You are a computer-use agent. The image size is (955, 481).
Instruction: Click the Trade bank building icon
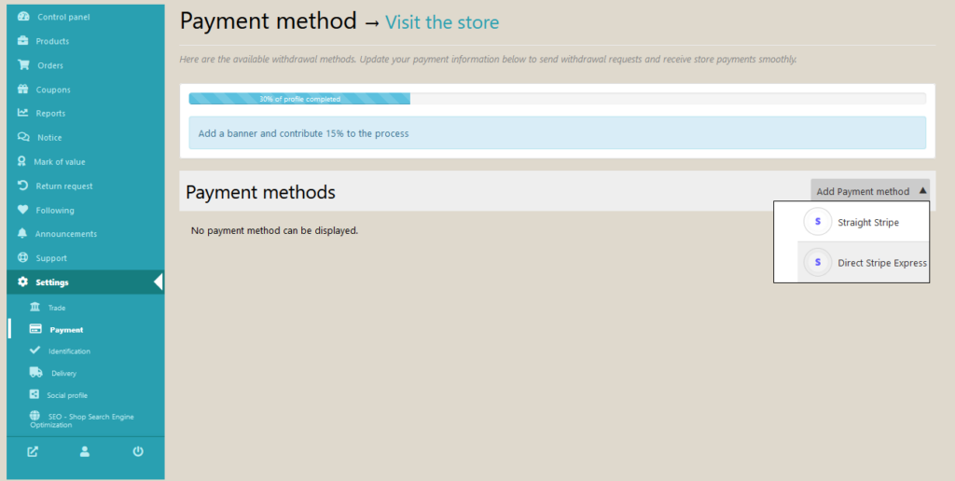(x=35, y=307)
